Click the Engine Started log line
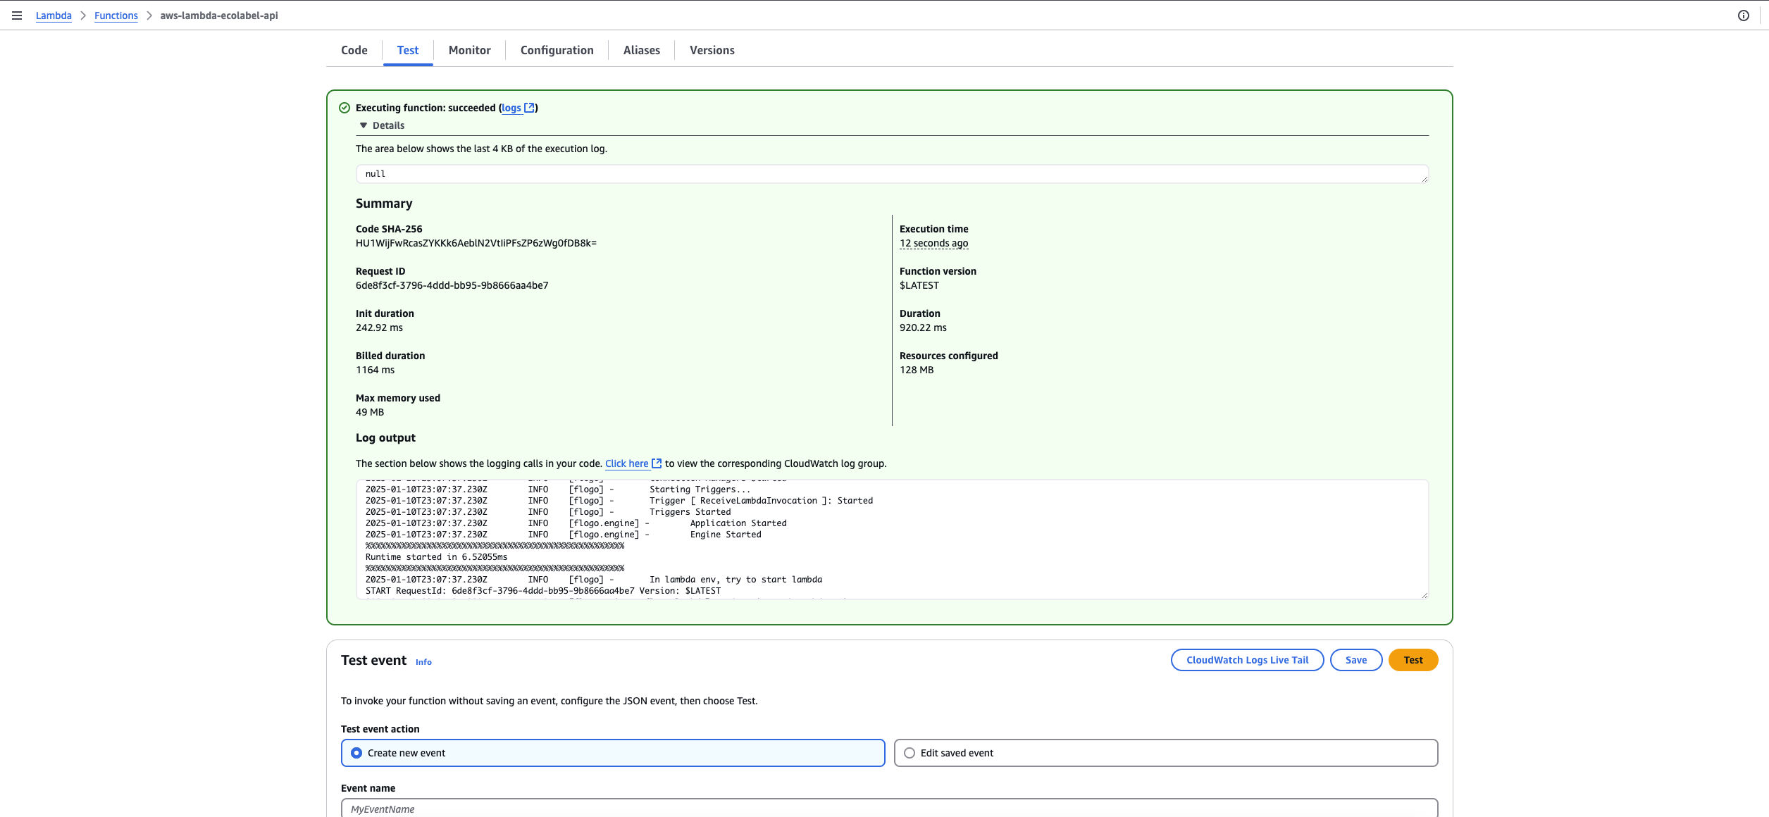Screen dimensions: 1769x817 pos(564,535)
